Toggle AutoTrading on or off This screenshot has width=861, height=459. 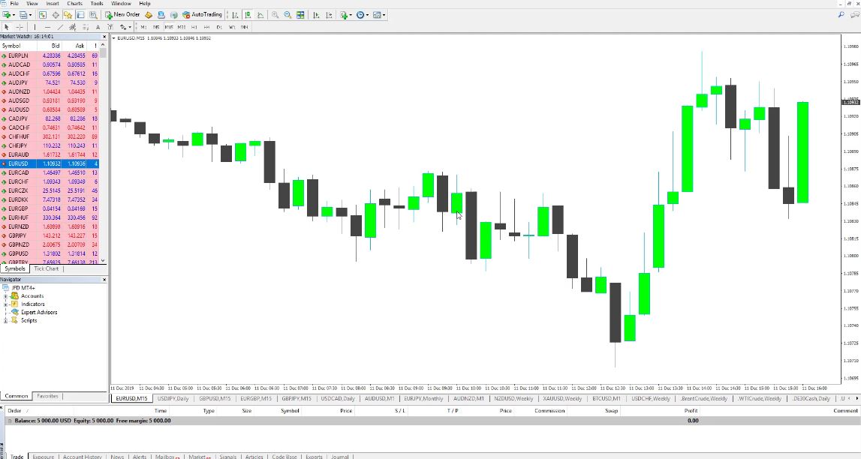[x=201, y=14]
